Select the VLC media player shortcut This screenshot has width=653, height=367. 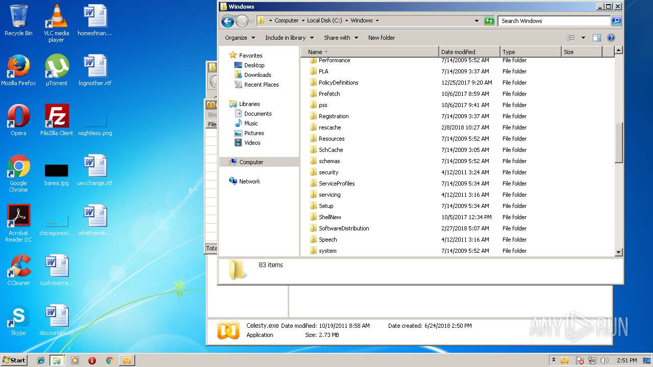point(56,23)
